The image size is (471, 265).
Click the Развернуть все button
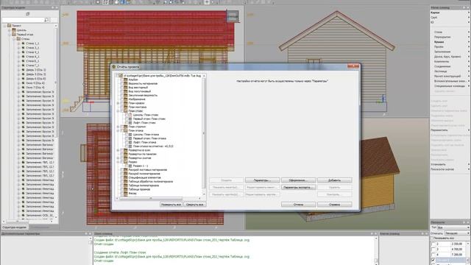pos(171,205)
